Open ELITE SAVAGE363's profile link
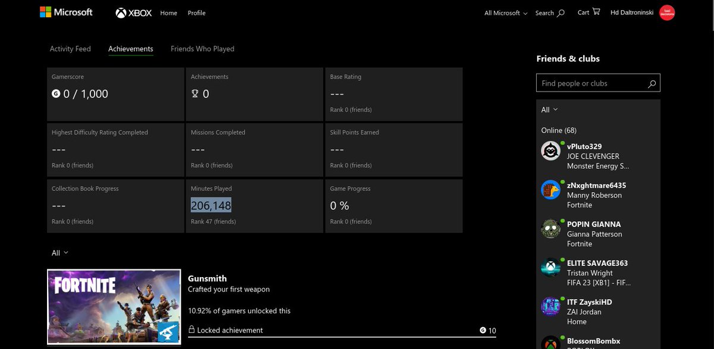This screenshot has width=714, height=349. 597,263
